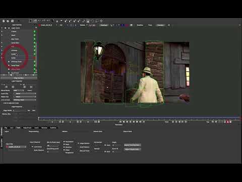Click the New Project icon
242x182 pixels.
coord(4,21)
